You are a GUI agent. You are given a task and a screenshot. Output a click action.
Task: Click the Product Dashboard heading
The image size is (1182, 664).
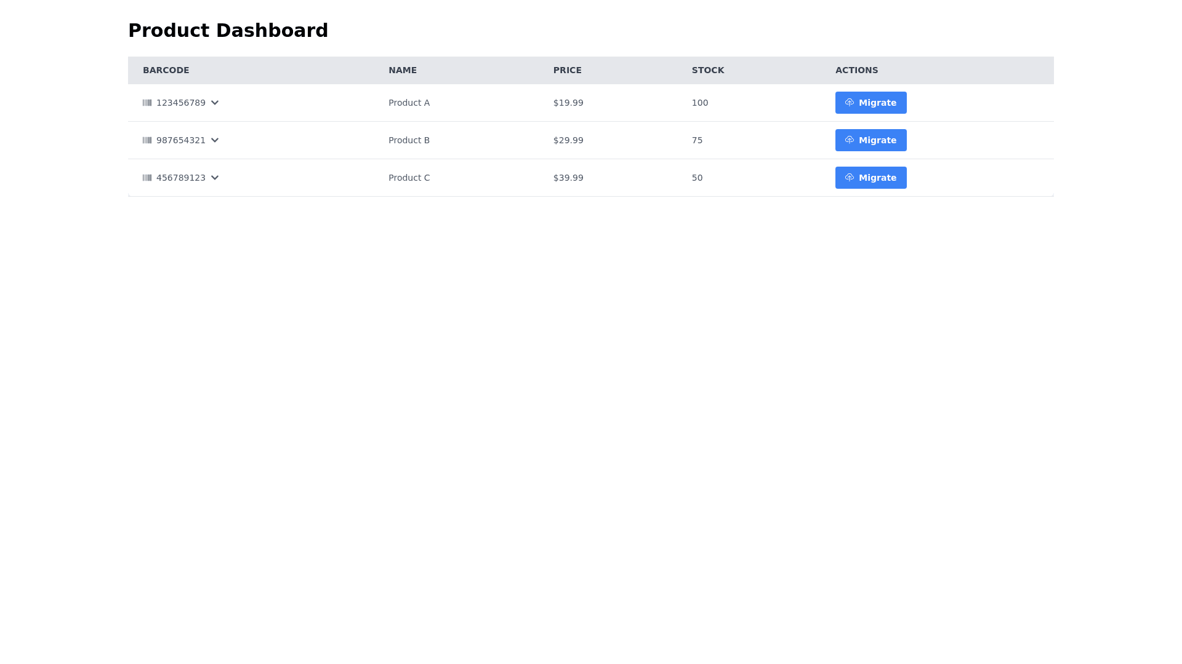coord(228,30)
